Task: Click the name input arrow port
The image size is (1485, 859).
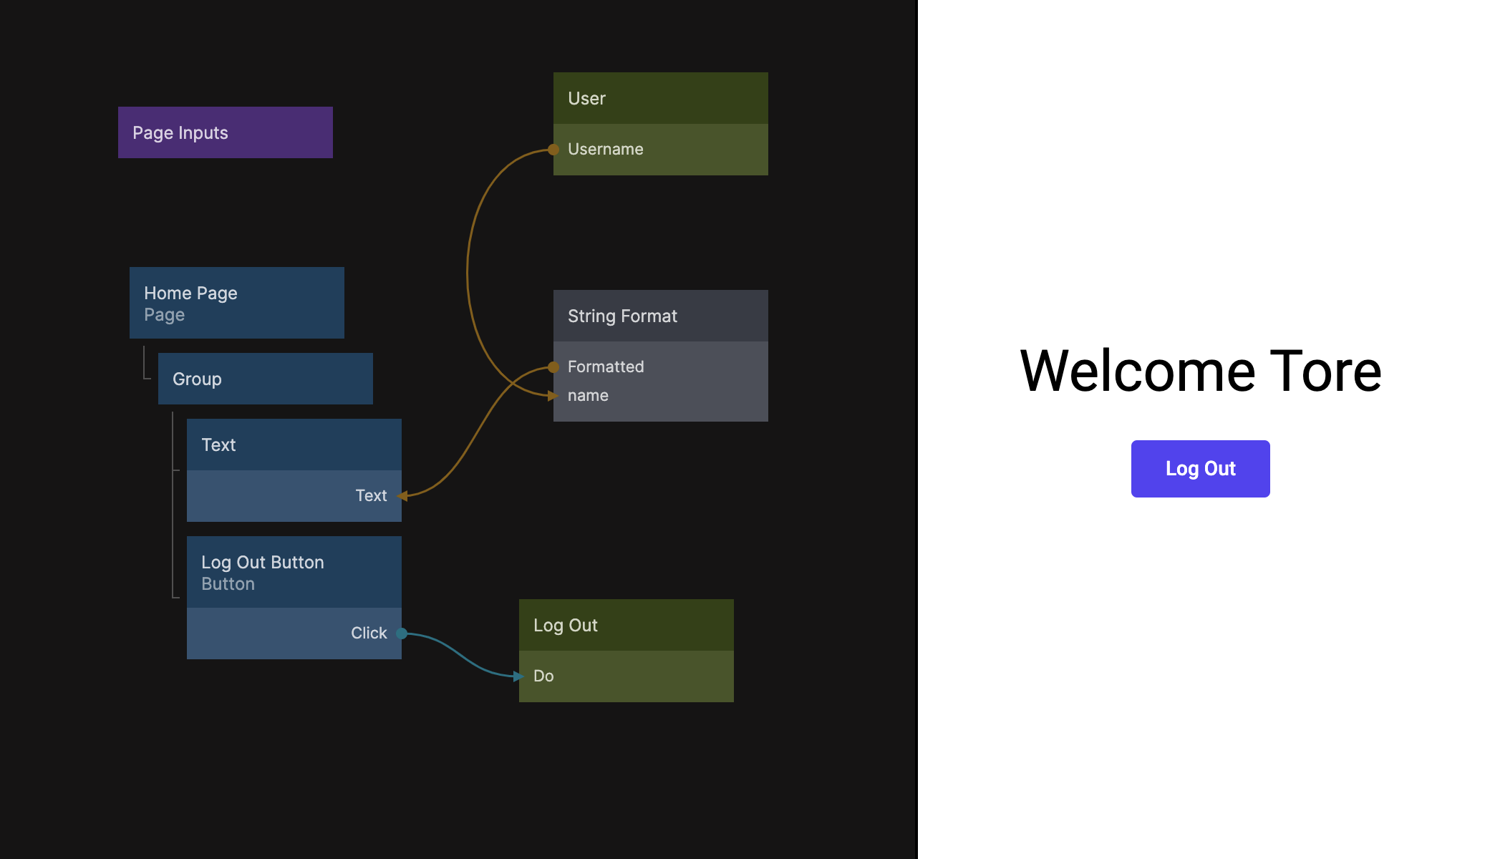Action: coord(553,396)
